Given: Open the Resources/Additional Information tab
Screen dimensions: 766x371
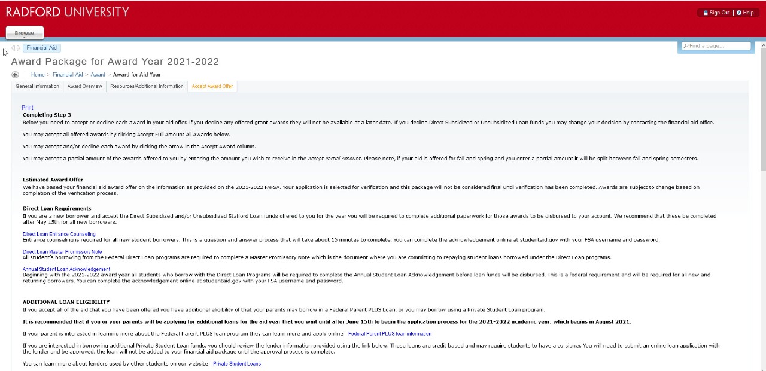Looking at the screenshot, I should click(x=147, y=86).
